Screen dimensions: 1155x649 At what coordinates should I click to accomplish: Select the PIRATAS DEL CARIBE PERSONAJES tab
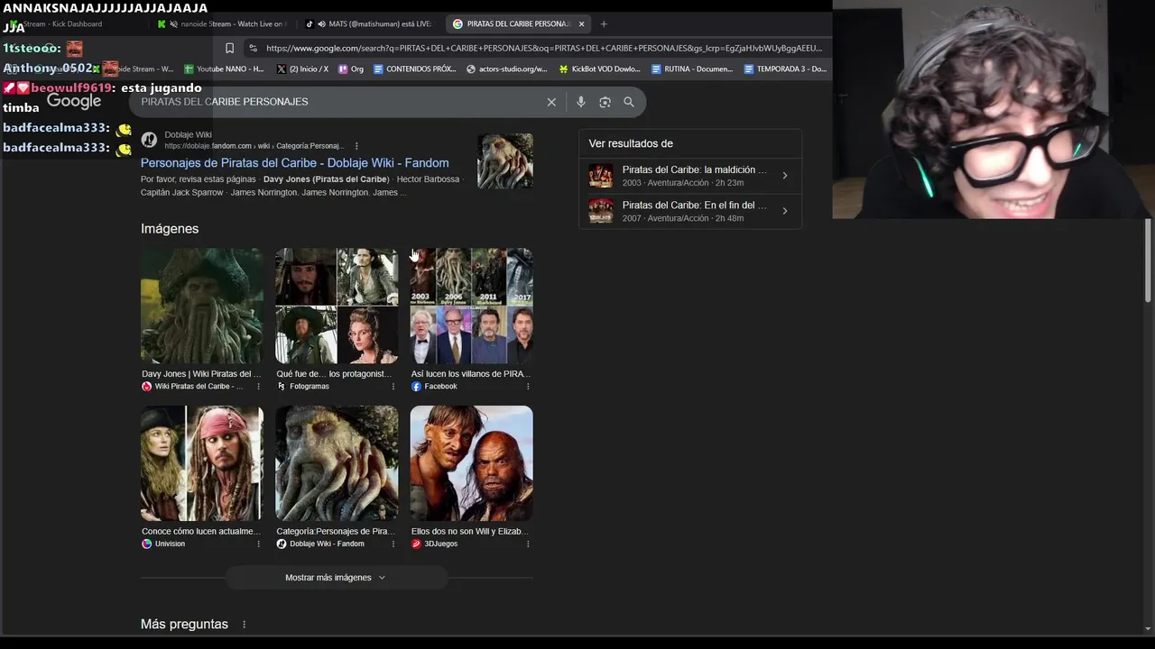(516, 24)
